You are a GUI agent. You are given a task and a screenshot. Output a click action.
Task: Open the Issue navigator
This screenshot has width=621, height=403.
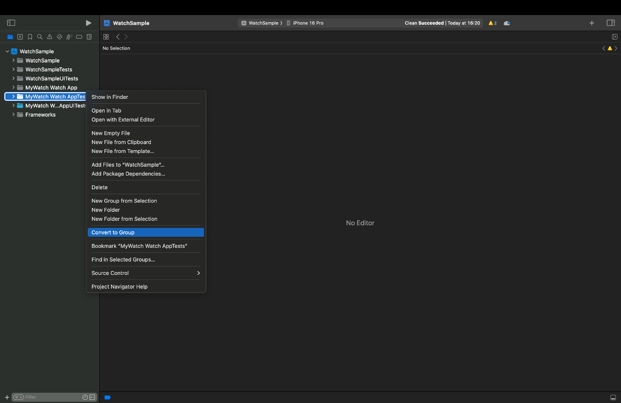pyautogui.click(x=50, y=37)
